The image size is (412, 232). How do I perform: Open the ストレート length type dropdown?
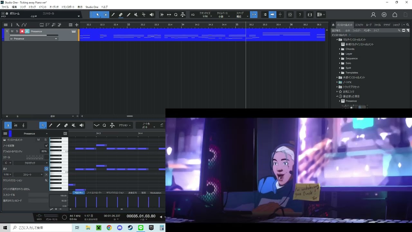28,175
